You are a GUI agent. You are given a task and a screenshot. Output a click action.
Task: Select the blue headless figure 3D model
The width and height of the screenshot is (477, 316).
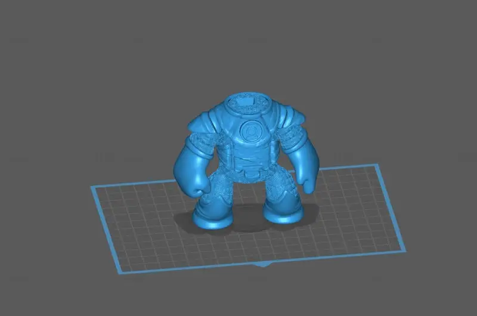(246, 161)
